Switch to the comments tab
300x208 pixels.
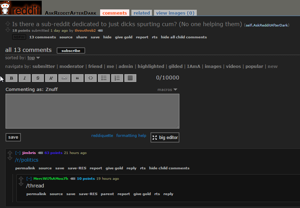pyautogui.click(x=115, y=13)
